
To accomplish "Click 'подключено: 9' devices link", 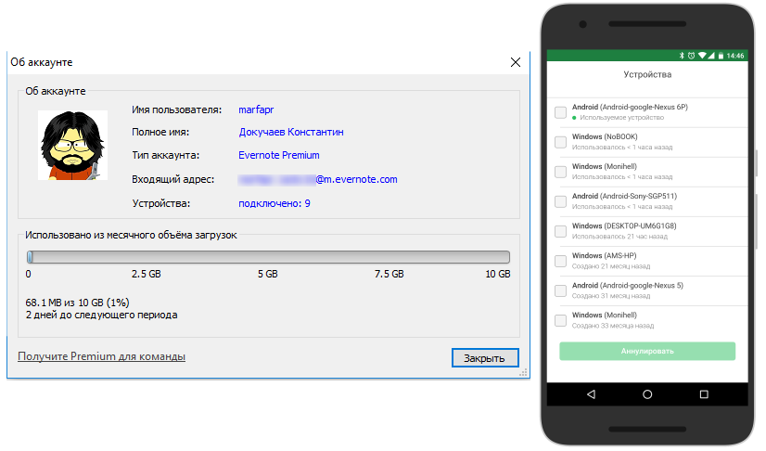I will [274, 204].
